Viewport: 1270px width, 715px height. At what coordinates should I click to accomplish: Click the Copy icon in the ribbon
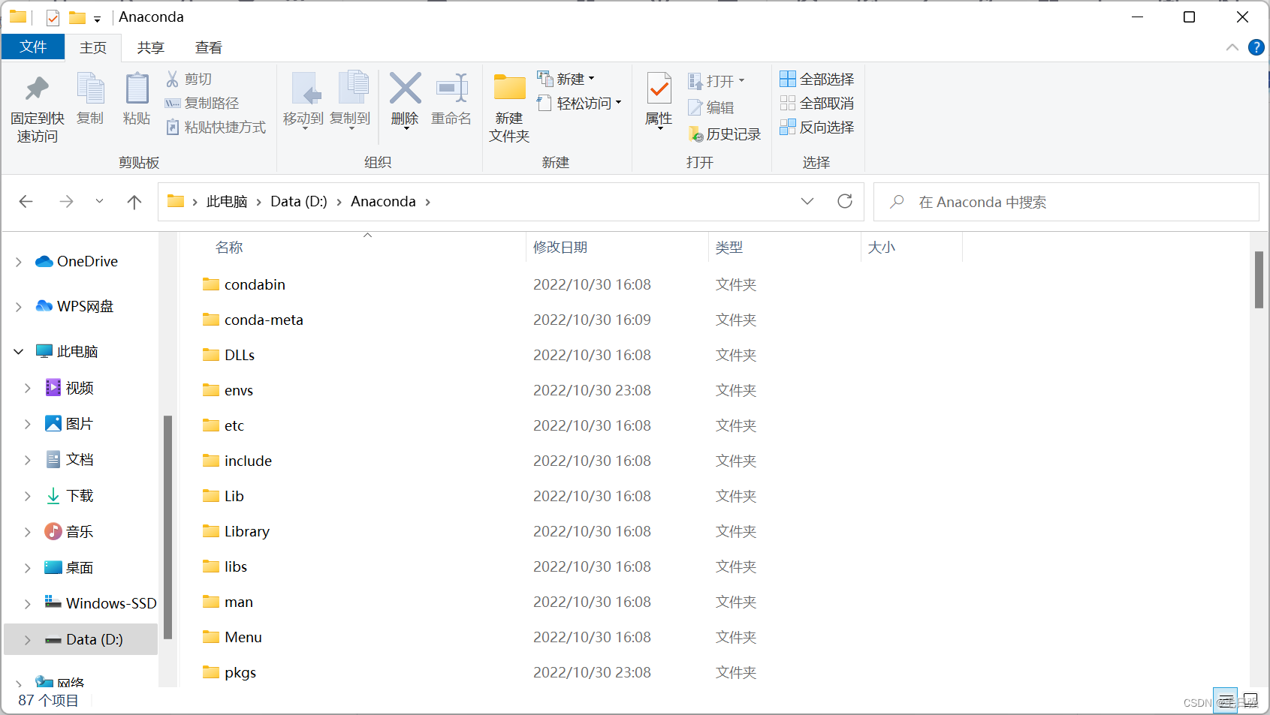[x=91, y=89]
